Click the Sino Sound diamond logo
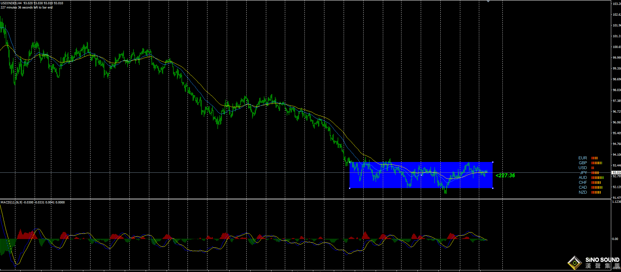The height and width of the screenshot is (272, 621). [x=574, y=263]
